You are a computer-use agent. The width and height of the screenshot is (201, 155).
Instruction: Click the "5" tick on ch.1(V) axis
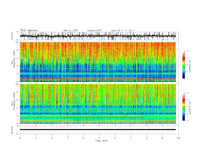pyautogui.click(x=18, y=32)
